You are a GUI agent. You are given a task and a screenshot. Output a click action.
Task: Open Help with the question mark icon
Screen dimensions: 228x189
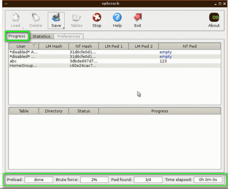tap(117, 17)
